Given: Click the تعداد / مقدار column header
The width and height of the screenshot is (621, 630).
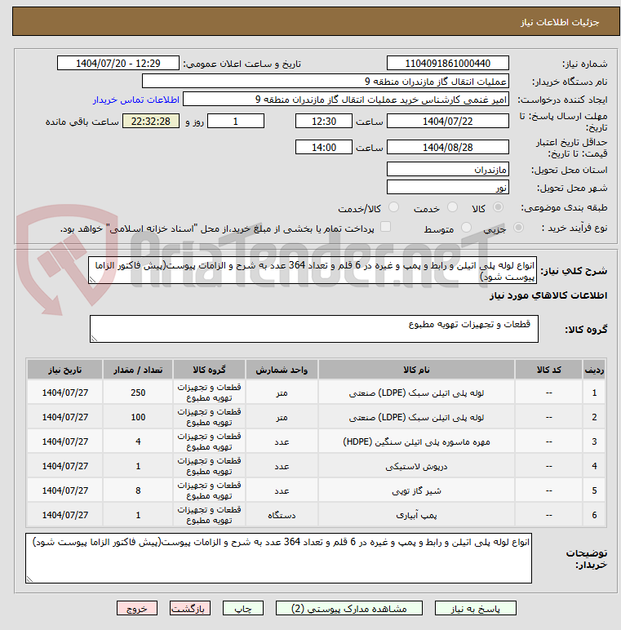Looking at the screenshot, I should point(138,370).
